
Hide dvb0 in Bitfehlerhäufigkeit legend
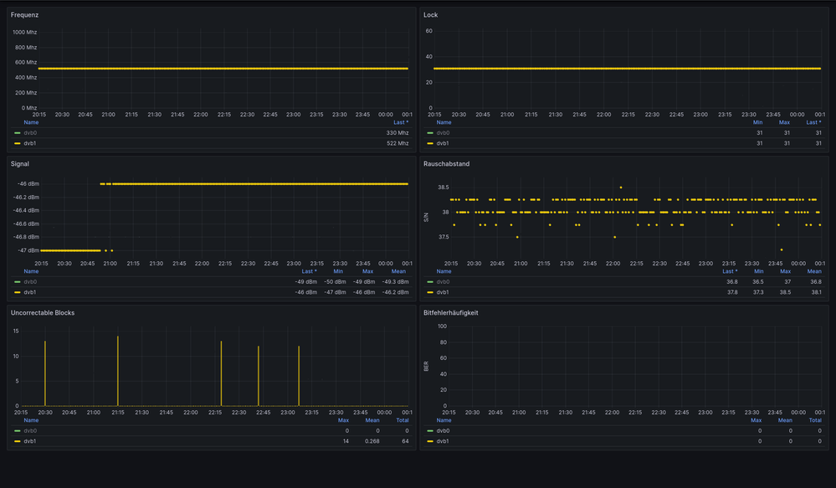click(x=443, y=431)
